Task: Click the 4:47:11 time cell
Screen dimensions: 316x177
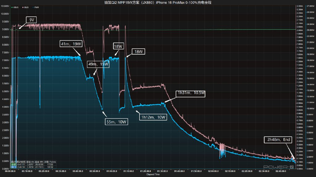Action: pos(21,164)
